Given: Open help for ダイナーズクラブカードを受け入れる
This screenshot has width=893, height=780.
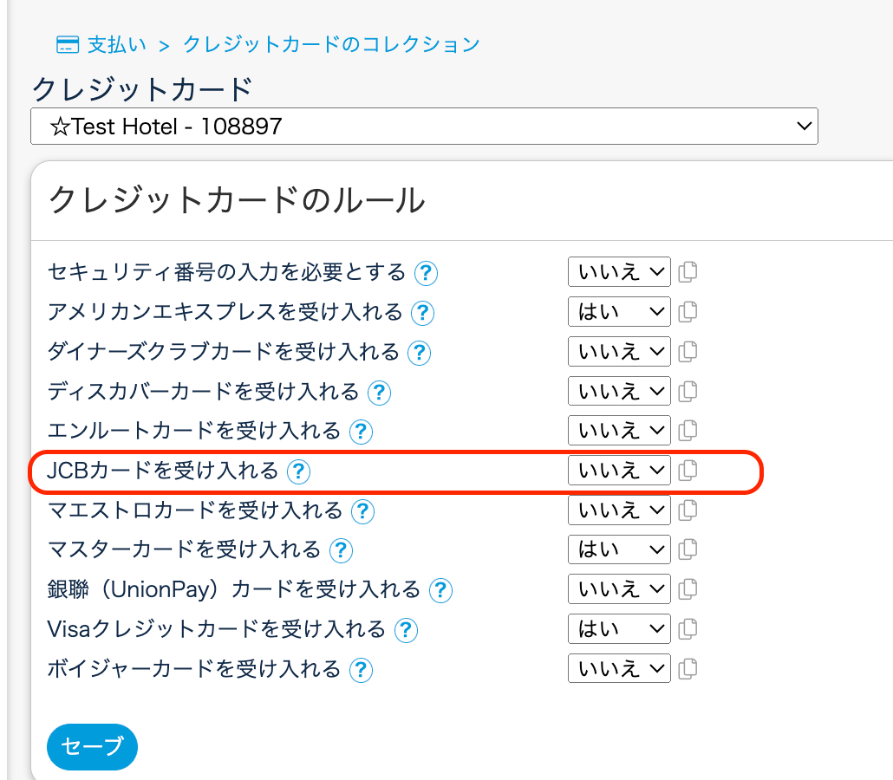Looking at the screenshot, I should 419,353.
